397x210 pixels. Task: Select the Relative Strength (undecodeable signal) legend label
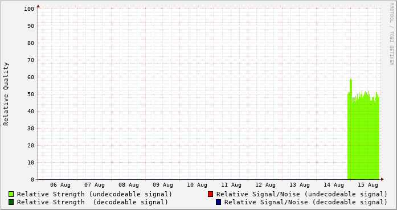95,194
